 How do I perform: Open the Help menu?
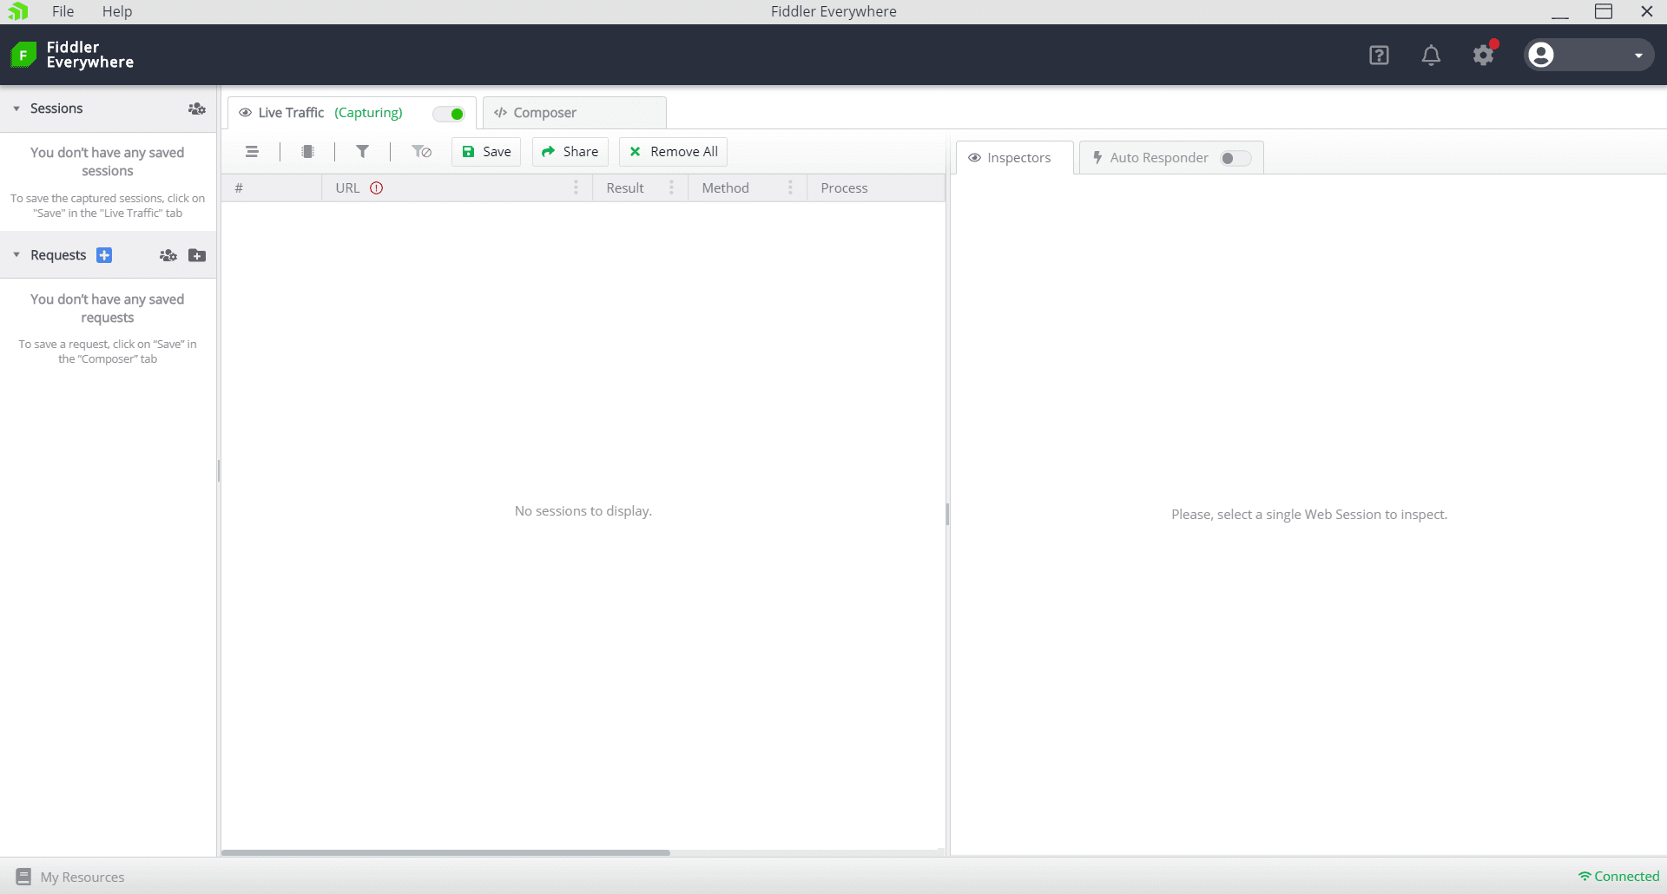117,11
